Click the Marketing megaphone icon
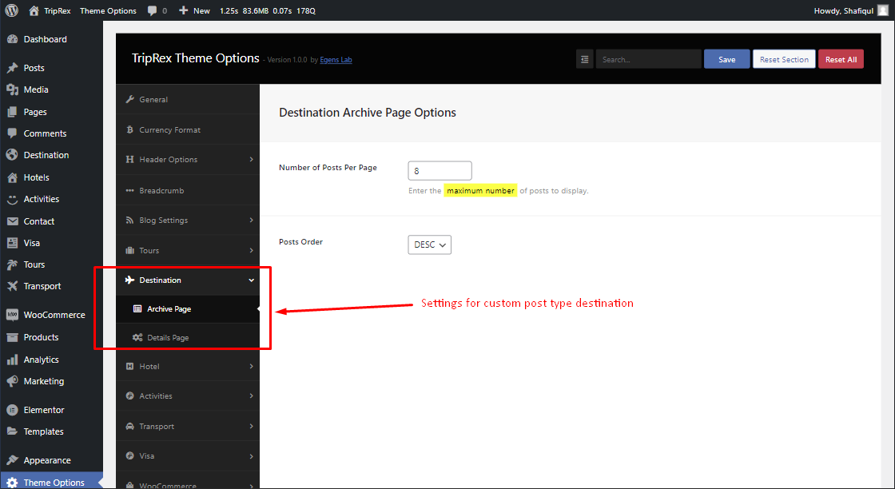895x489 pixels. click(x=12, y=382)
